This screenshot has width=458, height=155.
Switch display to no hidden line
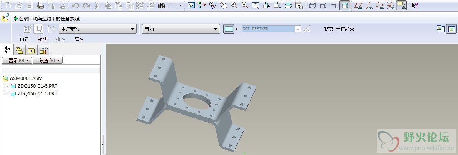pos(334,5)
